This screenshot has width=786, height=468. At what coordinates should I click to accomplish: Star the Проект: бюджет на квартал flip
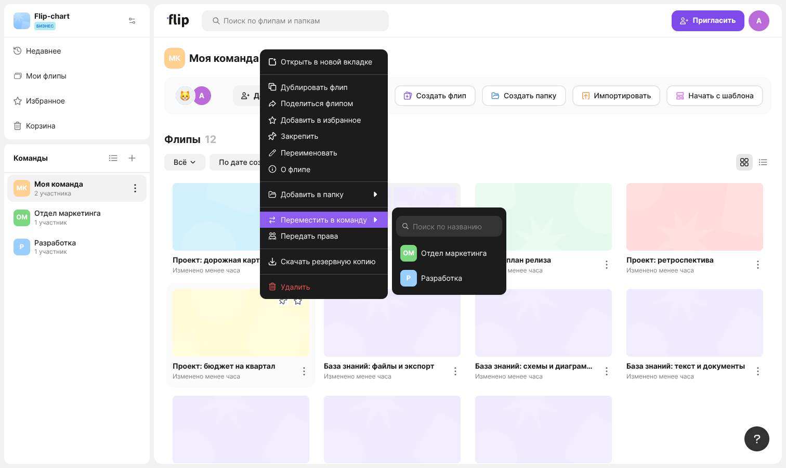pyautogui.click(x=298, y=301)
